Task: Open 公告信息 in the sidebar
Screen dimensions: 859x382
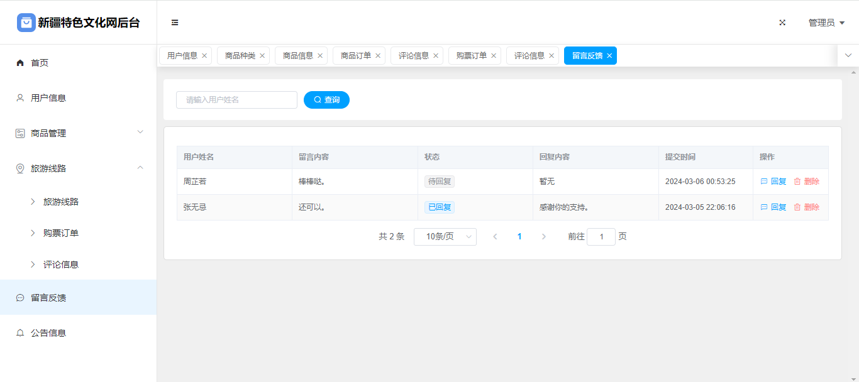Action: point(48,333)
